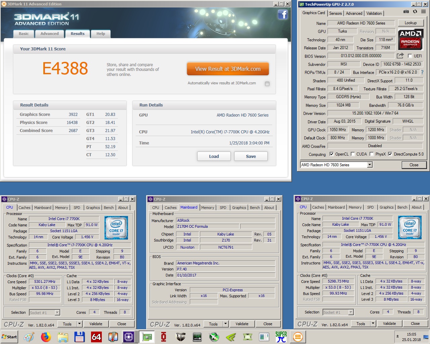
Task: Open Paint from the taskbar
Action: pyautogui.click(x=29, y=337)
